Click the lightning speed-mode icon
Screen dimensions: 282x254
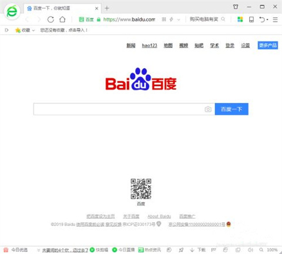tap(172, 19)
